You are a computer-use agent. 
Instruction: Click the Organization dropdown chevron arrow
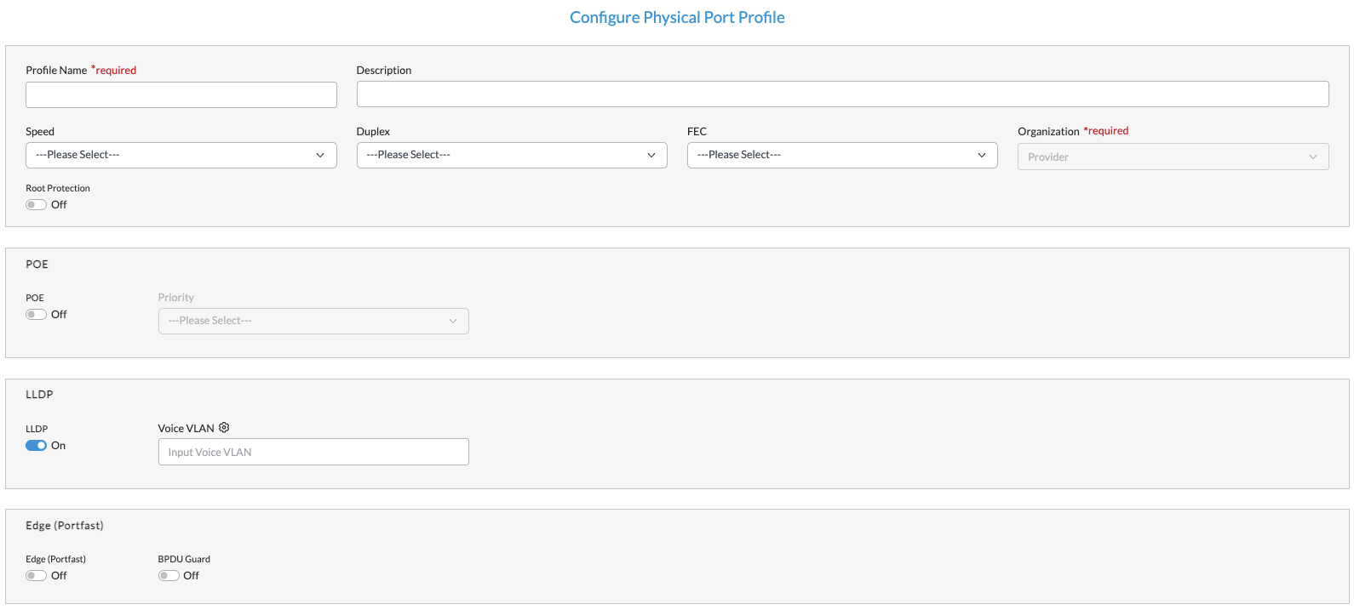1312,157
